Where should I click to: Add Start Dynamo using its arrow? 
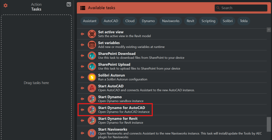click(x=82, y=99)
